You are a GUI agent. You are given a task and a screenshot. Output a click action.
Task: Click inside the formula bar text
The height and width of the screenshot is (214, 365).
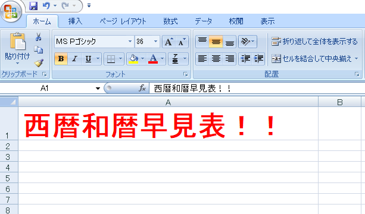tap(192, 89)
